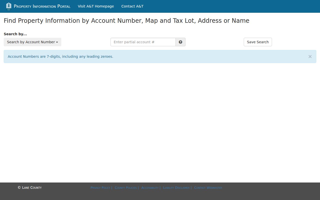Open the Contact A&T menu item

click(x=132, y=6)
